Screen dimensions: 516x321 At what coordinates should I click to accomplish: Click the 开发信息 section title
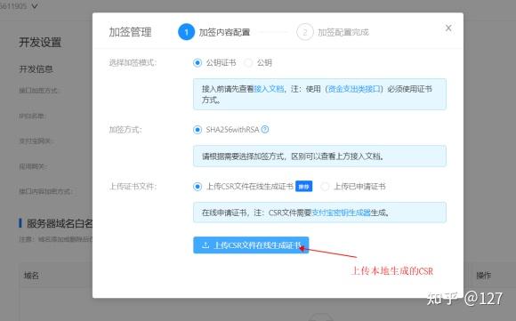click(x=36, y=69)
